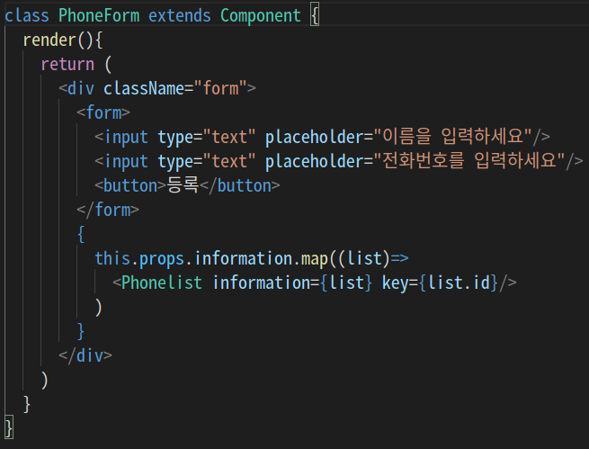Viewport: 589px width, 449px height.
Task: Click the Phonelist component tag
Action: tap(162, 283)
